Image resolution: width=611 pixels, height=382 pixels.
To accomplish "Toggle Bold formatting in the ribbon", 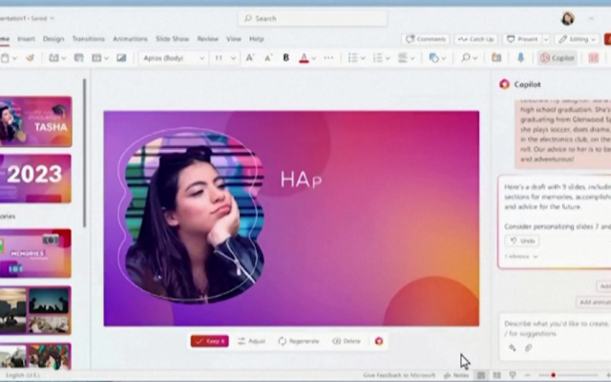I will [286, 57].
